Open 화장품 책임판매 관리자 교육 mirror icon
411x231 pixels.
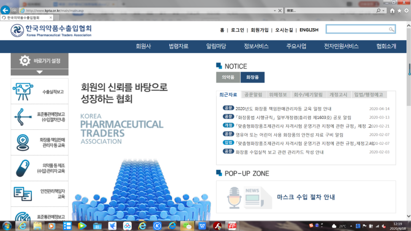click(22, 142)
